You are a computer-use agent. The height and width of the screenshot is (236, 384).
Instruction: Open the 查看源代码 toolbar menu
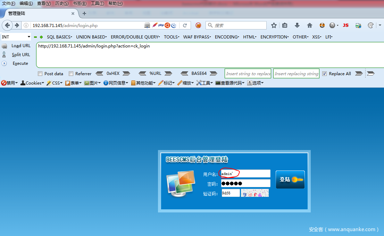pos(230,83)
